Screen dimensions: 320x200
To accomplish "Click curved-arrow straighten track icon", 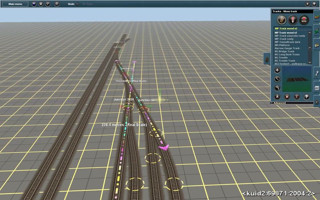I will click(x=277, y=88).
